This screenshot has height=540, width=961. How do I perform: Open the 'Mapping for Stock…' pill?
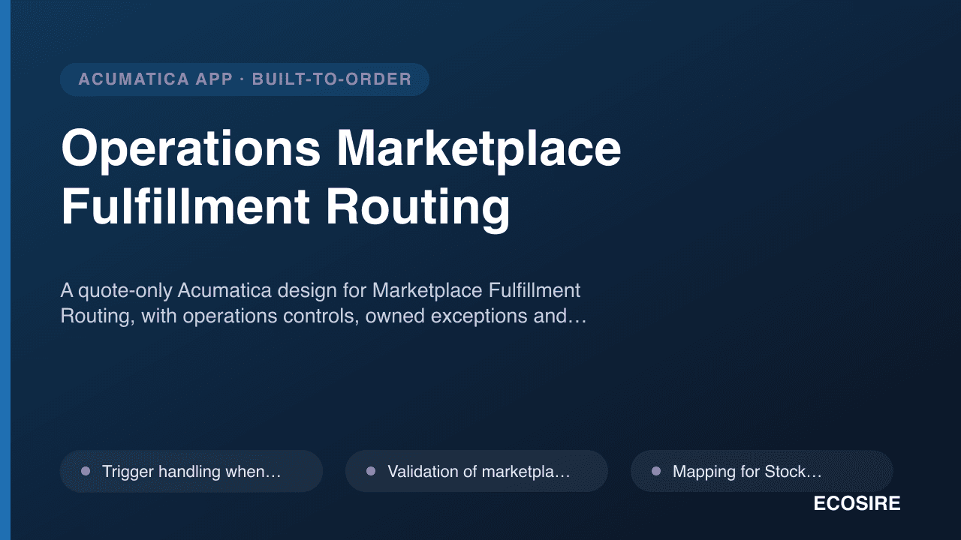click(762, 471)
